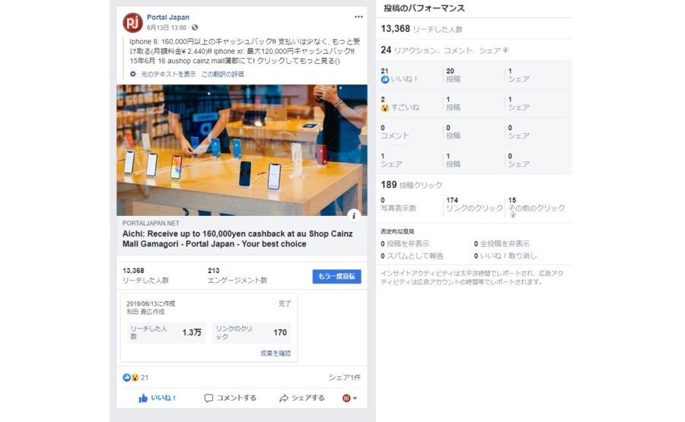Open the 成果を確認 results link
Screen dimensions: 685x422
(x=276, y=353)
